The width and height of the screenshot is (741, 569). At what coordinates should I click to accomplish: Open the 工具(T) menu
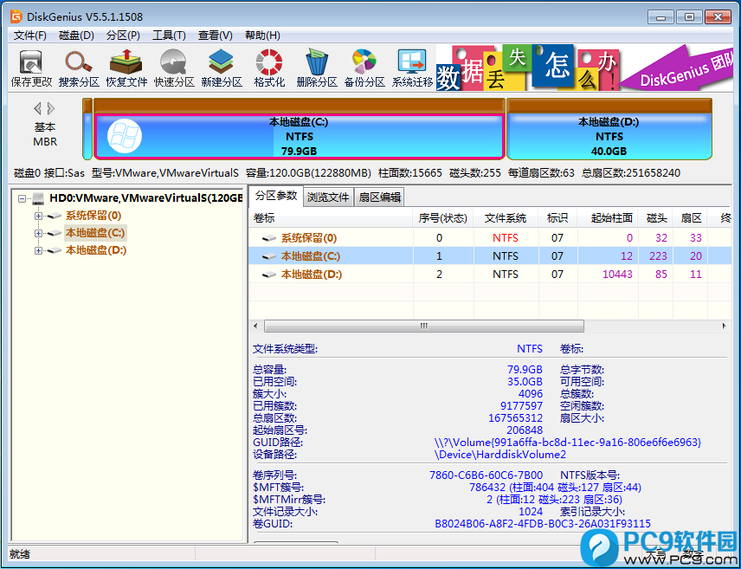point(169,36)
